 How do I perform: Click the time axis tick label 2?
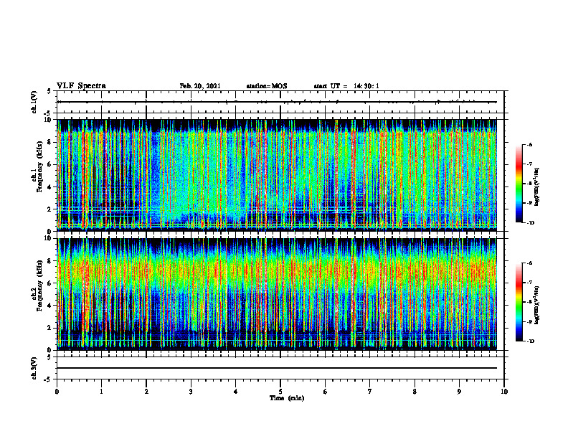(x=146, y=392)
